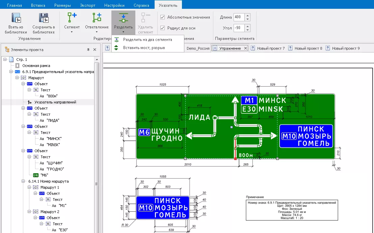Collapse the 'Стр. 1' tree node
This screenshot has height=233, width=374.
[5, 60]
